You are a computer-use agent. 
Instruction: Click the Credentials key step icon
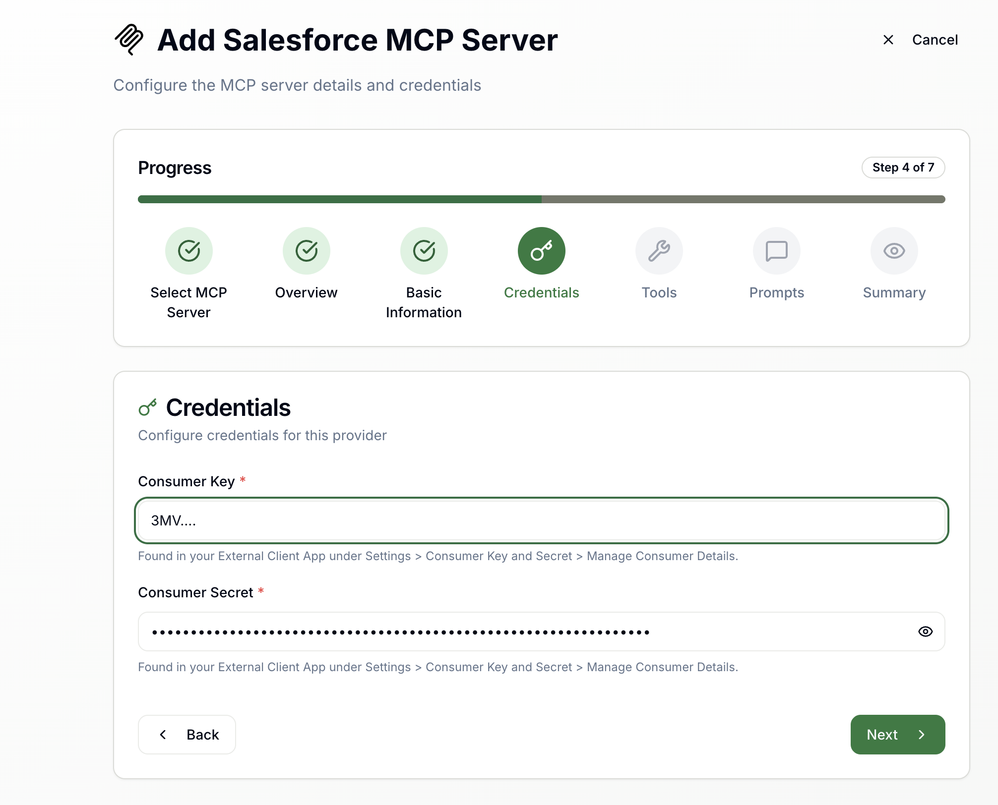[542, 251]
